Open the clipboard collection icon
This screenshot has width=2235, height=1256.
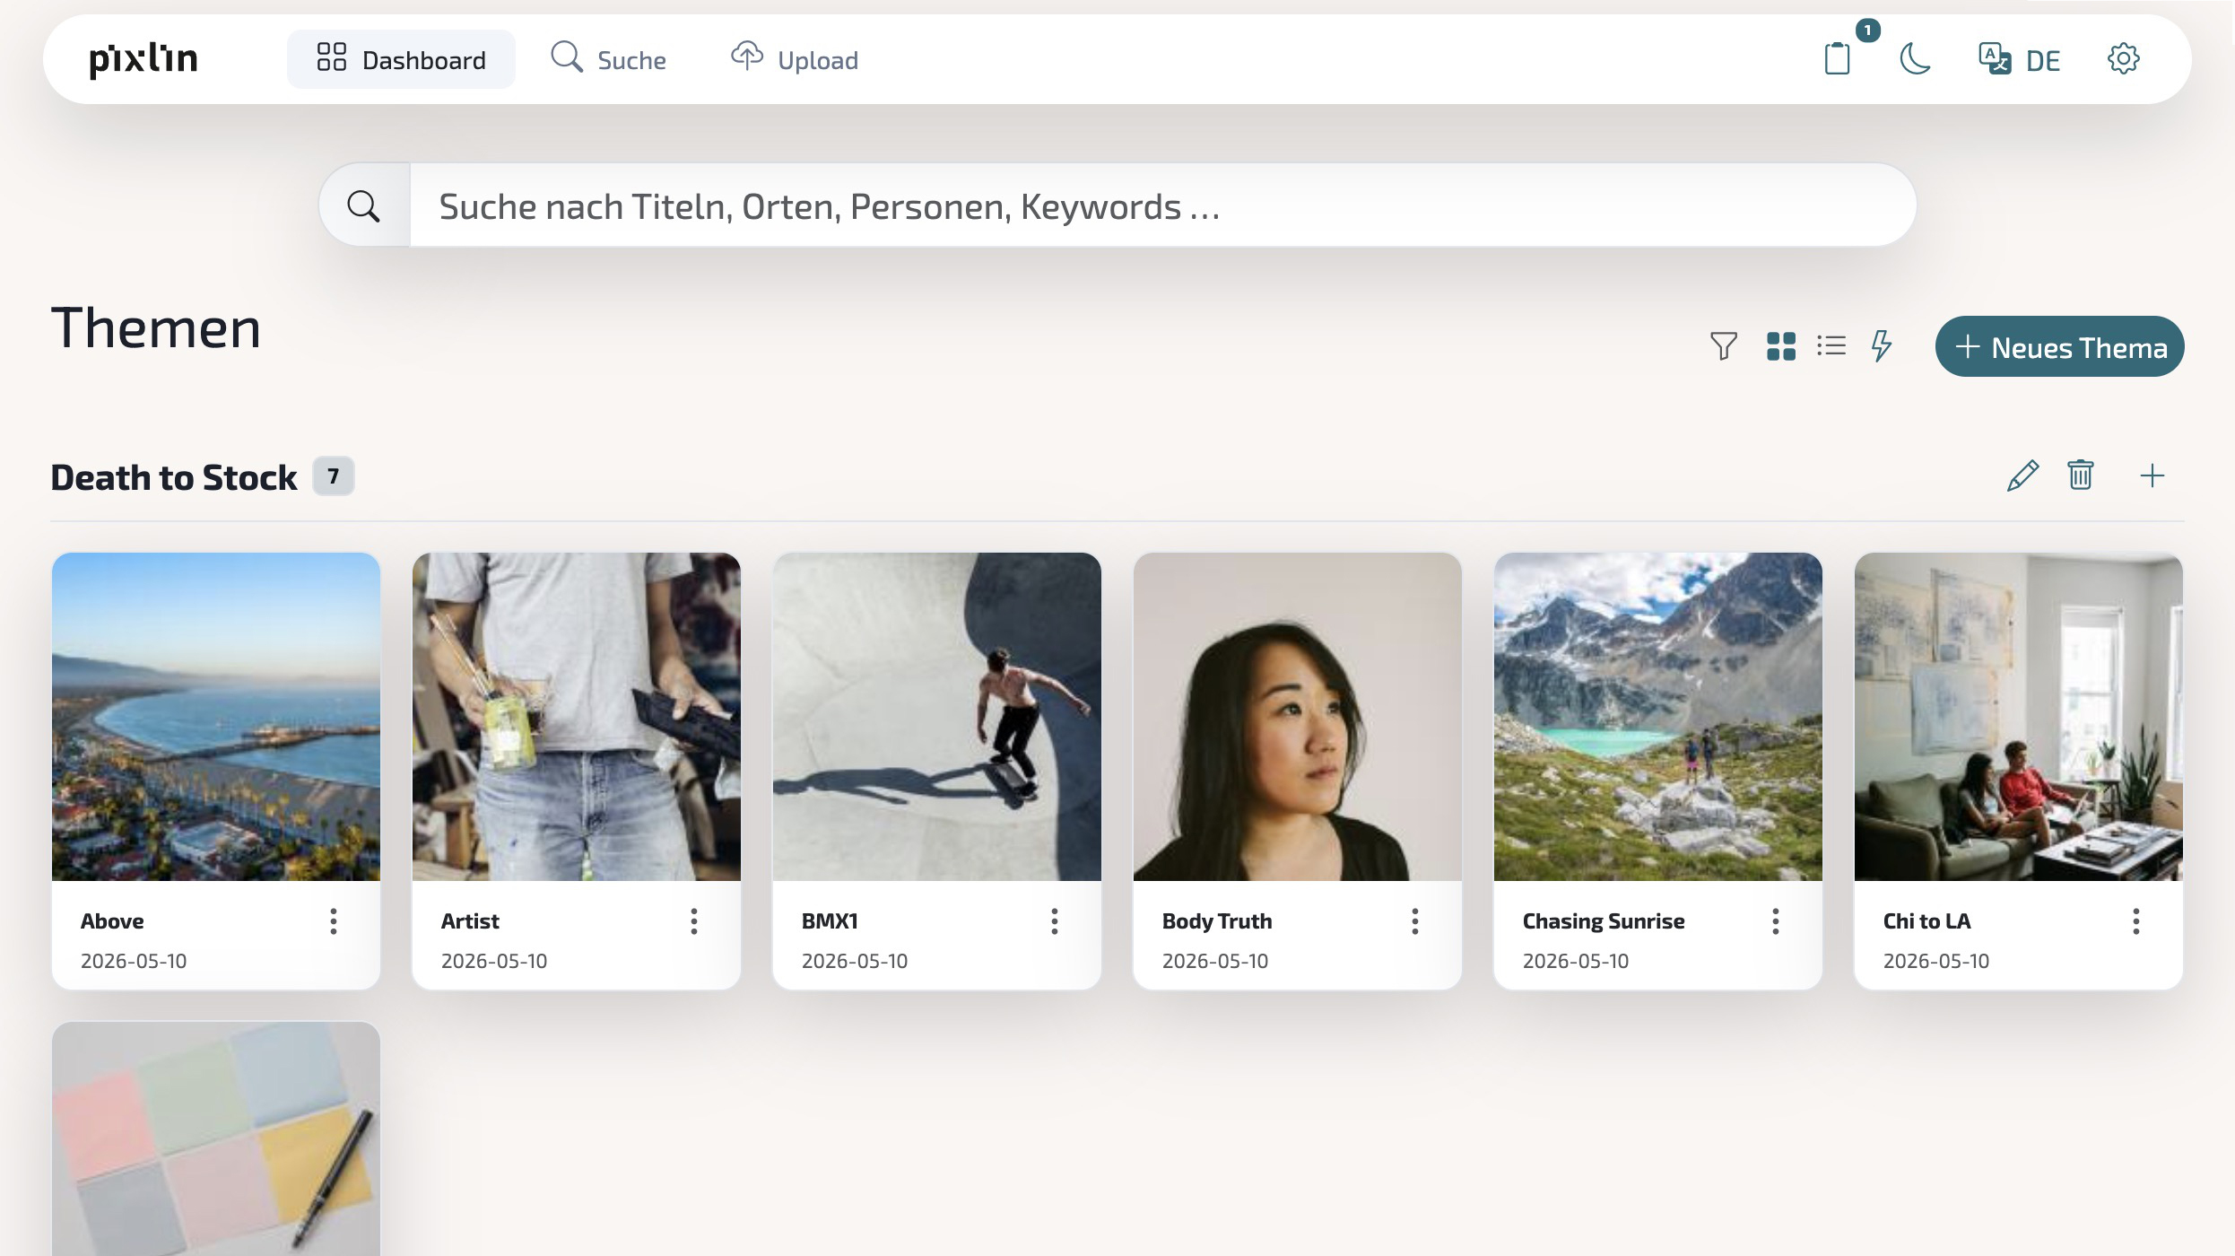click(1838, 59)
